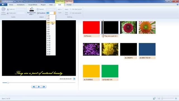Click the preview seek slider thumb
The width and height of the screenshot is (179, 101).
(x=8, y=82)
